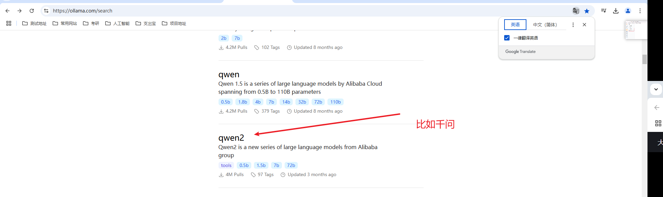Viewport: 663px width, 197px height.
Task: Open the apps grid icon in bookmarks bar
Action: [9, 23]
